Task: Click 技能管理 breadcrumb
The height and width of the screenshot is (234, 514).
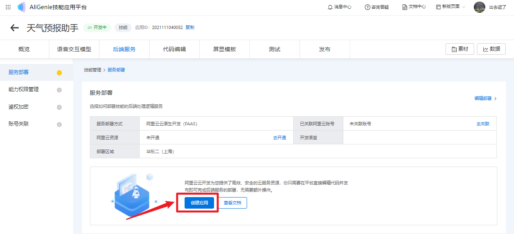Action: [x=93, y=70]
